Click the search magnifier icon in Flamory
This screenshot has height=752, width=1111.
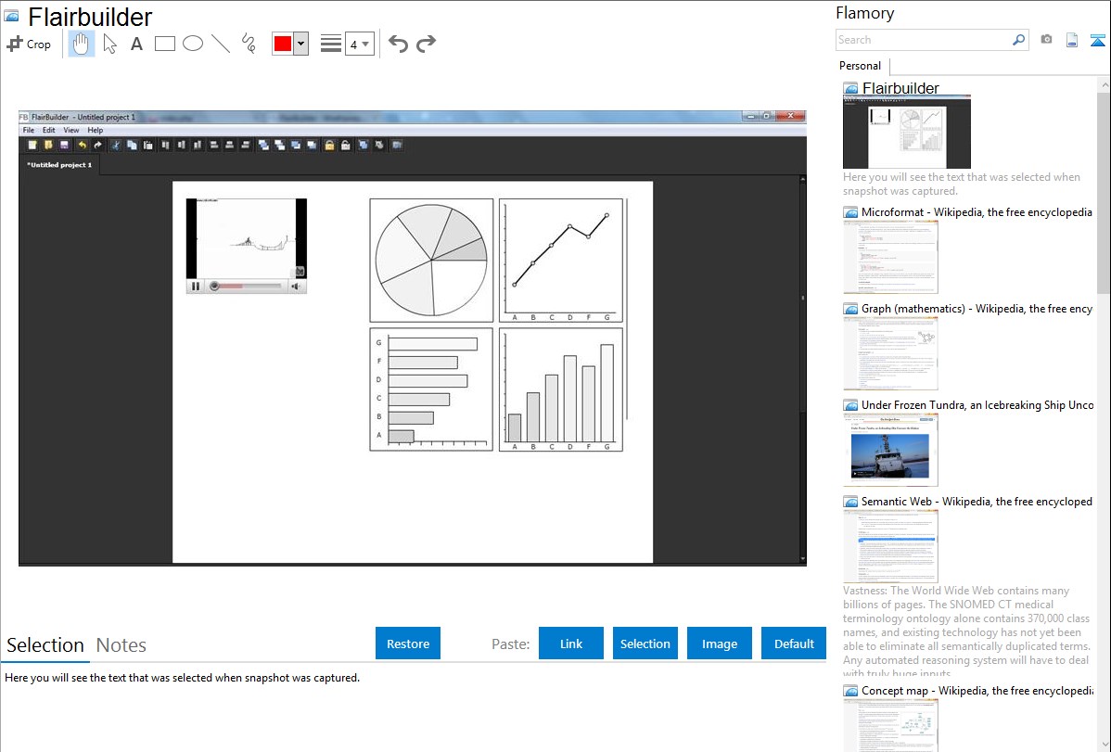click(1019, 40)
